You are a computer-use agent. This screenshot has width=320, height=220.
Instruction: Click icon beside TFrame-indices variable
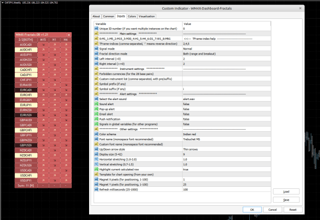tap(96, 43)
